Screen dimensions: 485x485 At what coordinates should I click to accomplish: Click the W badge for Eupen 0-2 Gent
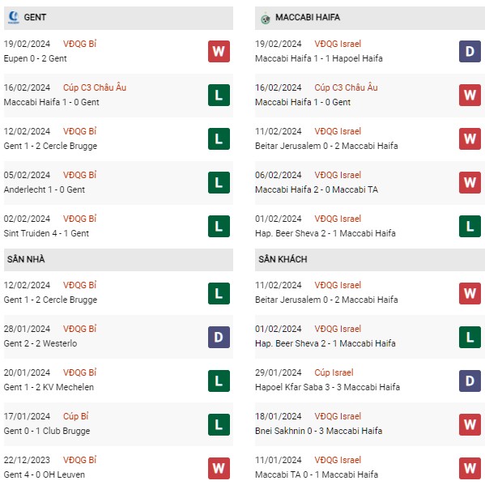pyautogui.click(x=219, y=51)
